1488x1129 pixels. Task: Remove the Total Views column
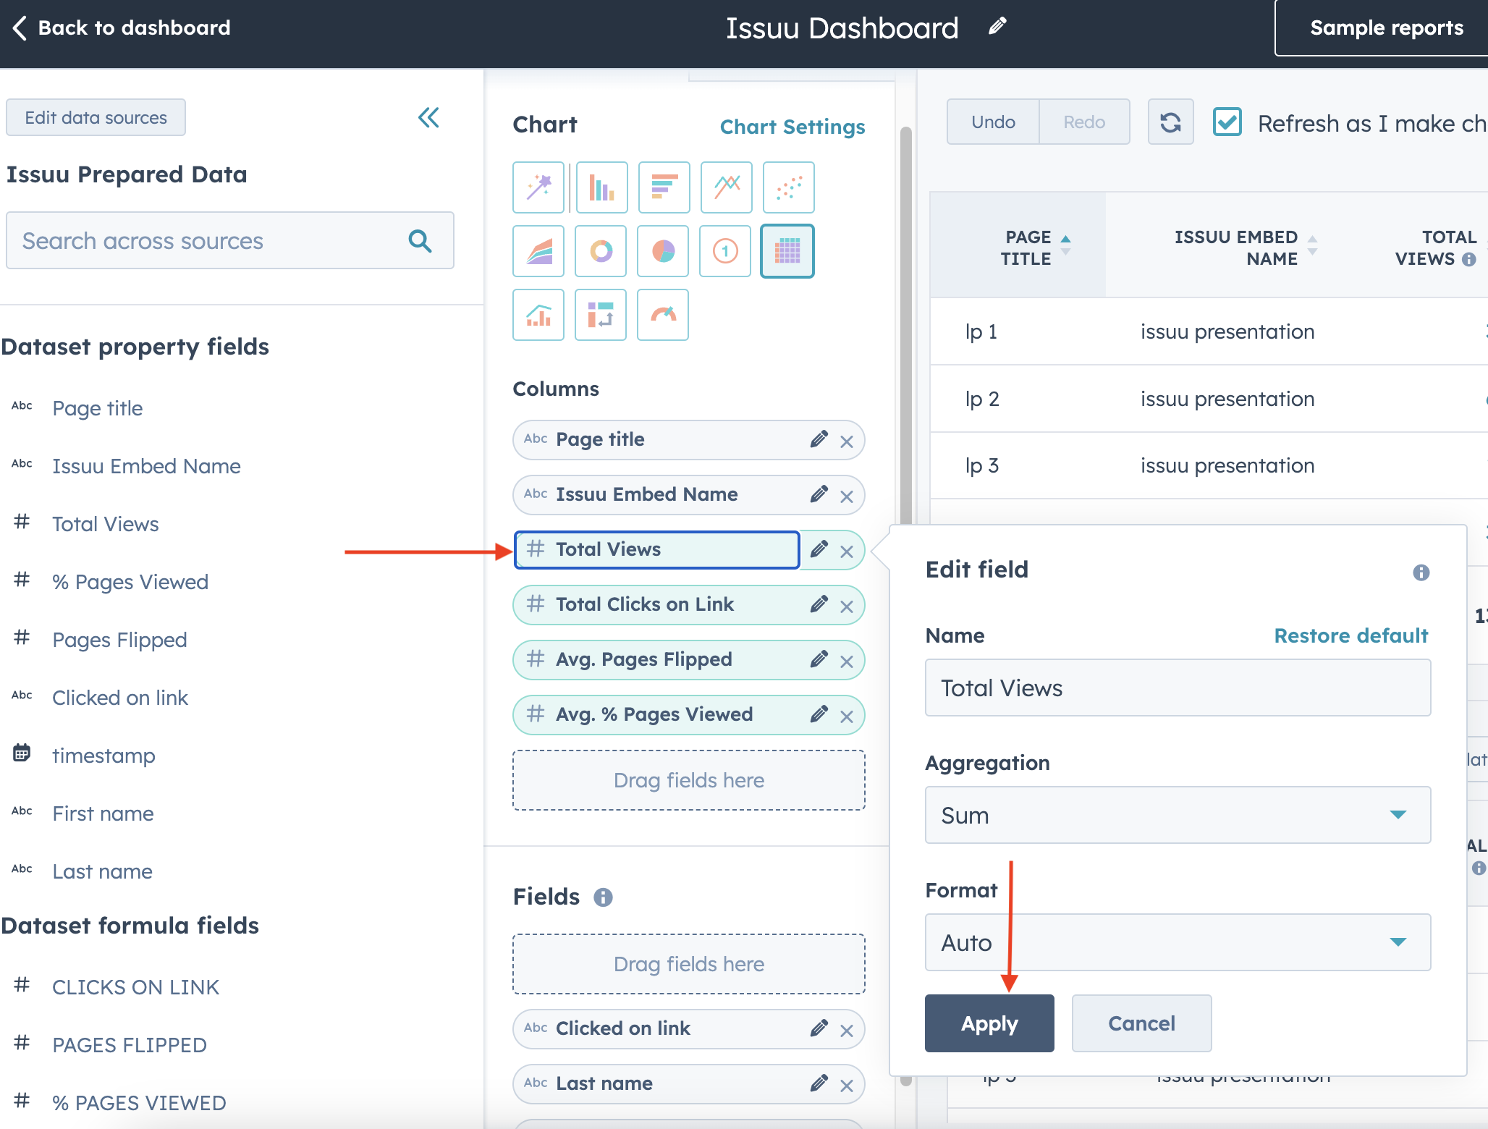[x=847, y=551]
